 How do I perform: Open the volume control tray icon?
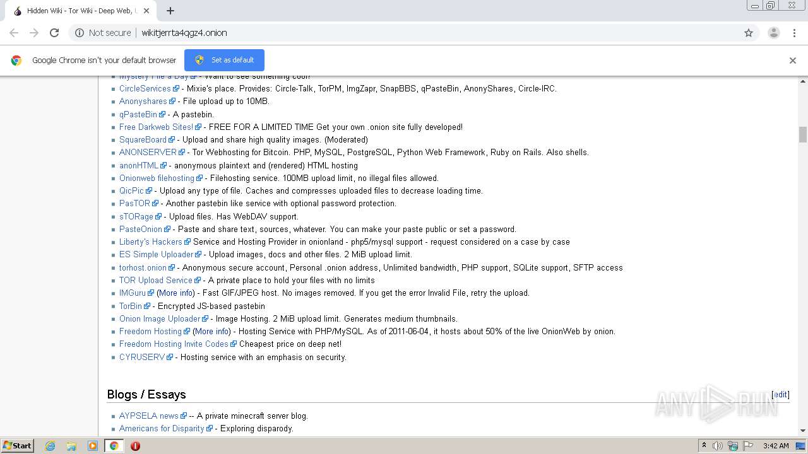(718, 446)
